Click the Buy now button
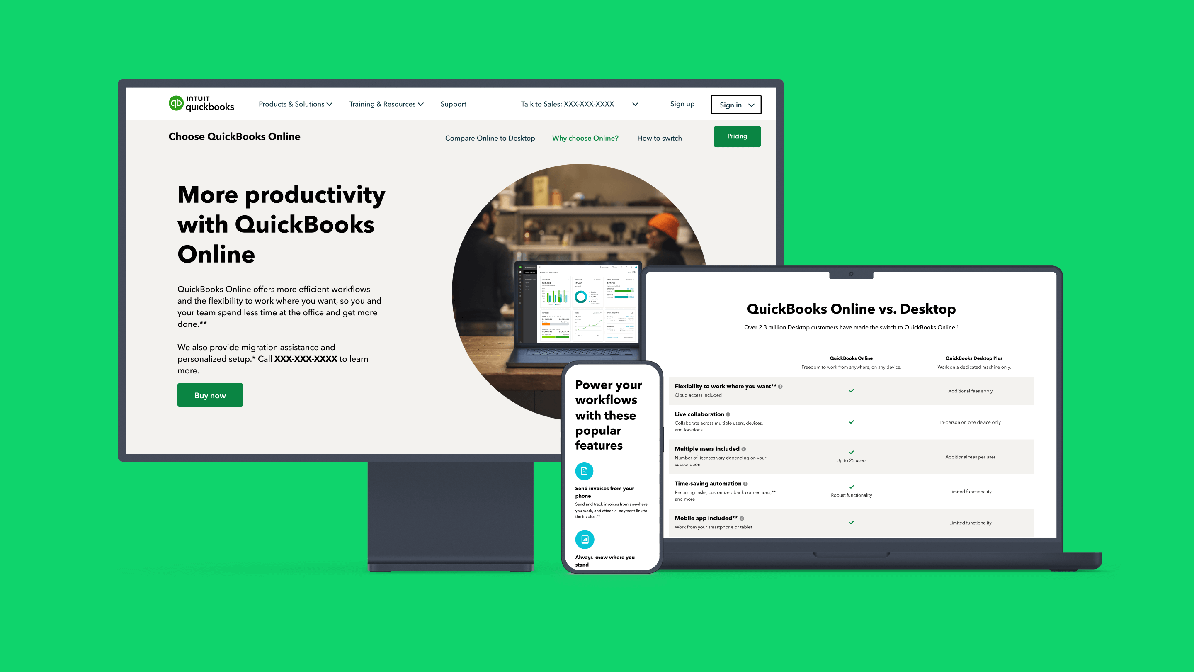Viewport: 1194px width, 672px height. (x=210, y=394)
